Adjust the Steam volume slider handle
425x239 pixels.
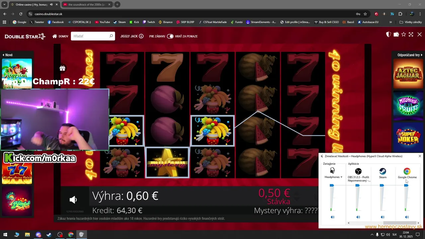pyautogui.click(x=382, y=185)
